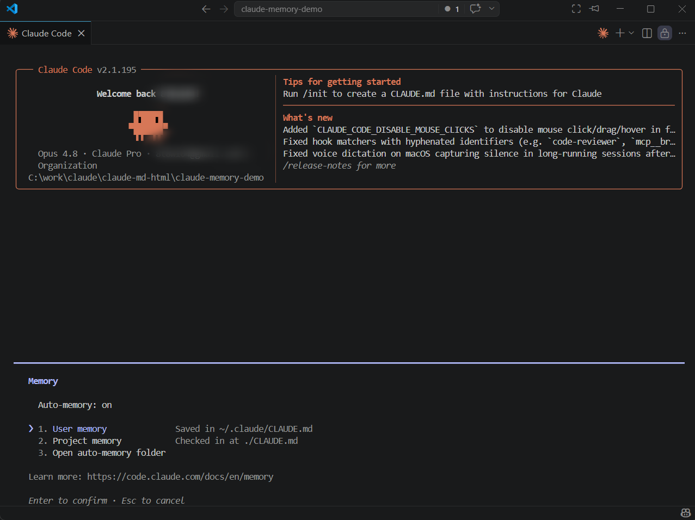This screenshot has height=520, width=695.
Task: Click the Claude Code v2.1.195 title
Action: 87,70
